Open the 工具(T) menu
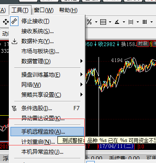This screenshot has height=163, width=156. click(x=20, y=10)
